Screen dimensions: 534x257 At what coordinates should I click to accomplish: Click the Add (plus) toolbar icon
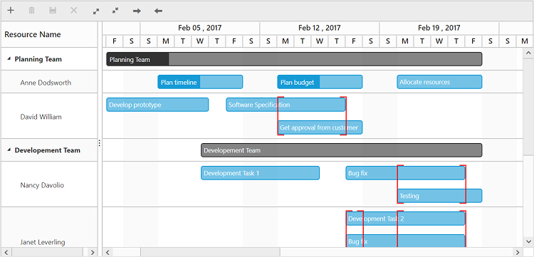tap(11, 11)
